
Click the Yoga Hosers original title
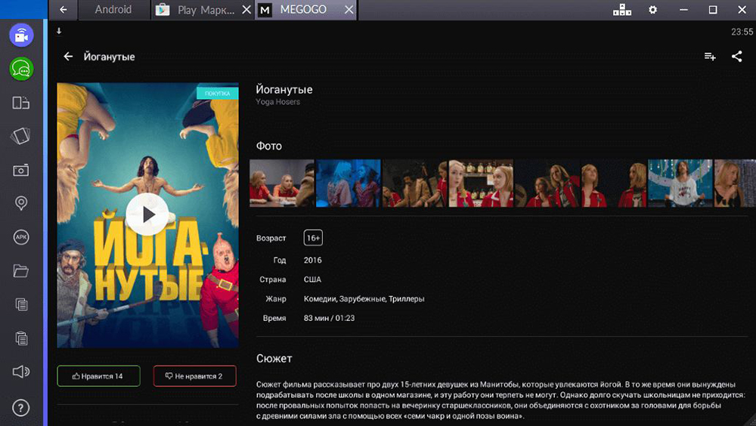coord(277,102)
